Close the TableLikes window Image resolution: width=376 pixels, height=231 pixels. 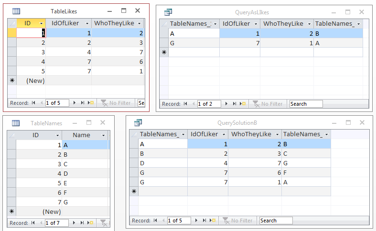pyautogui.click(x=138, y=10)
